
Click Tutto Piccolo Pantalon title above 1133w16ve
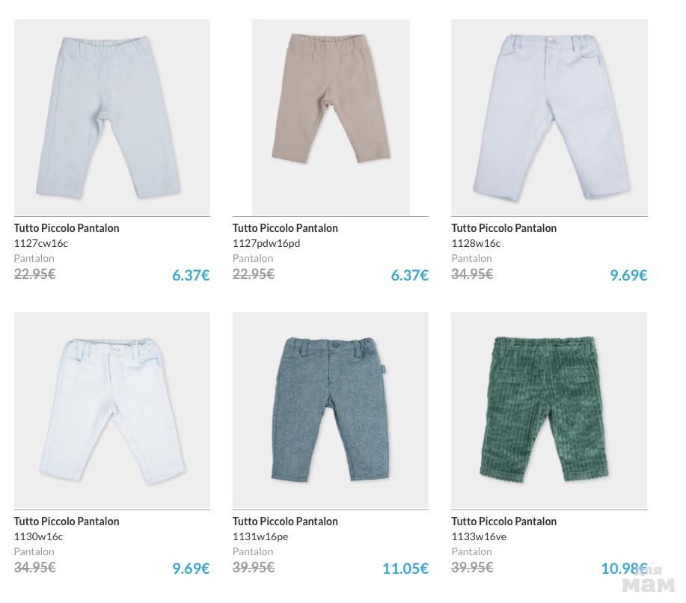click(x=503, y=521)
